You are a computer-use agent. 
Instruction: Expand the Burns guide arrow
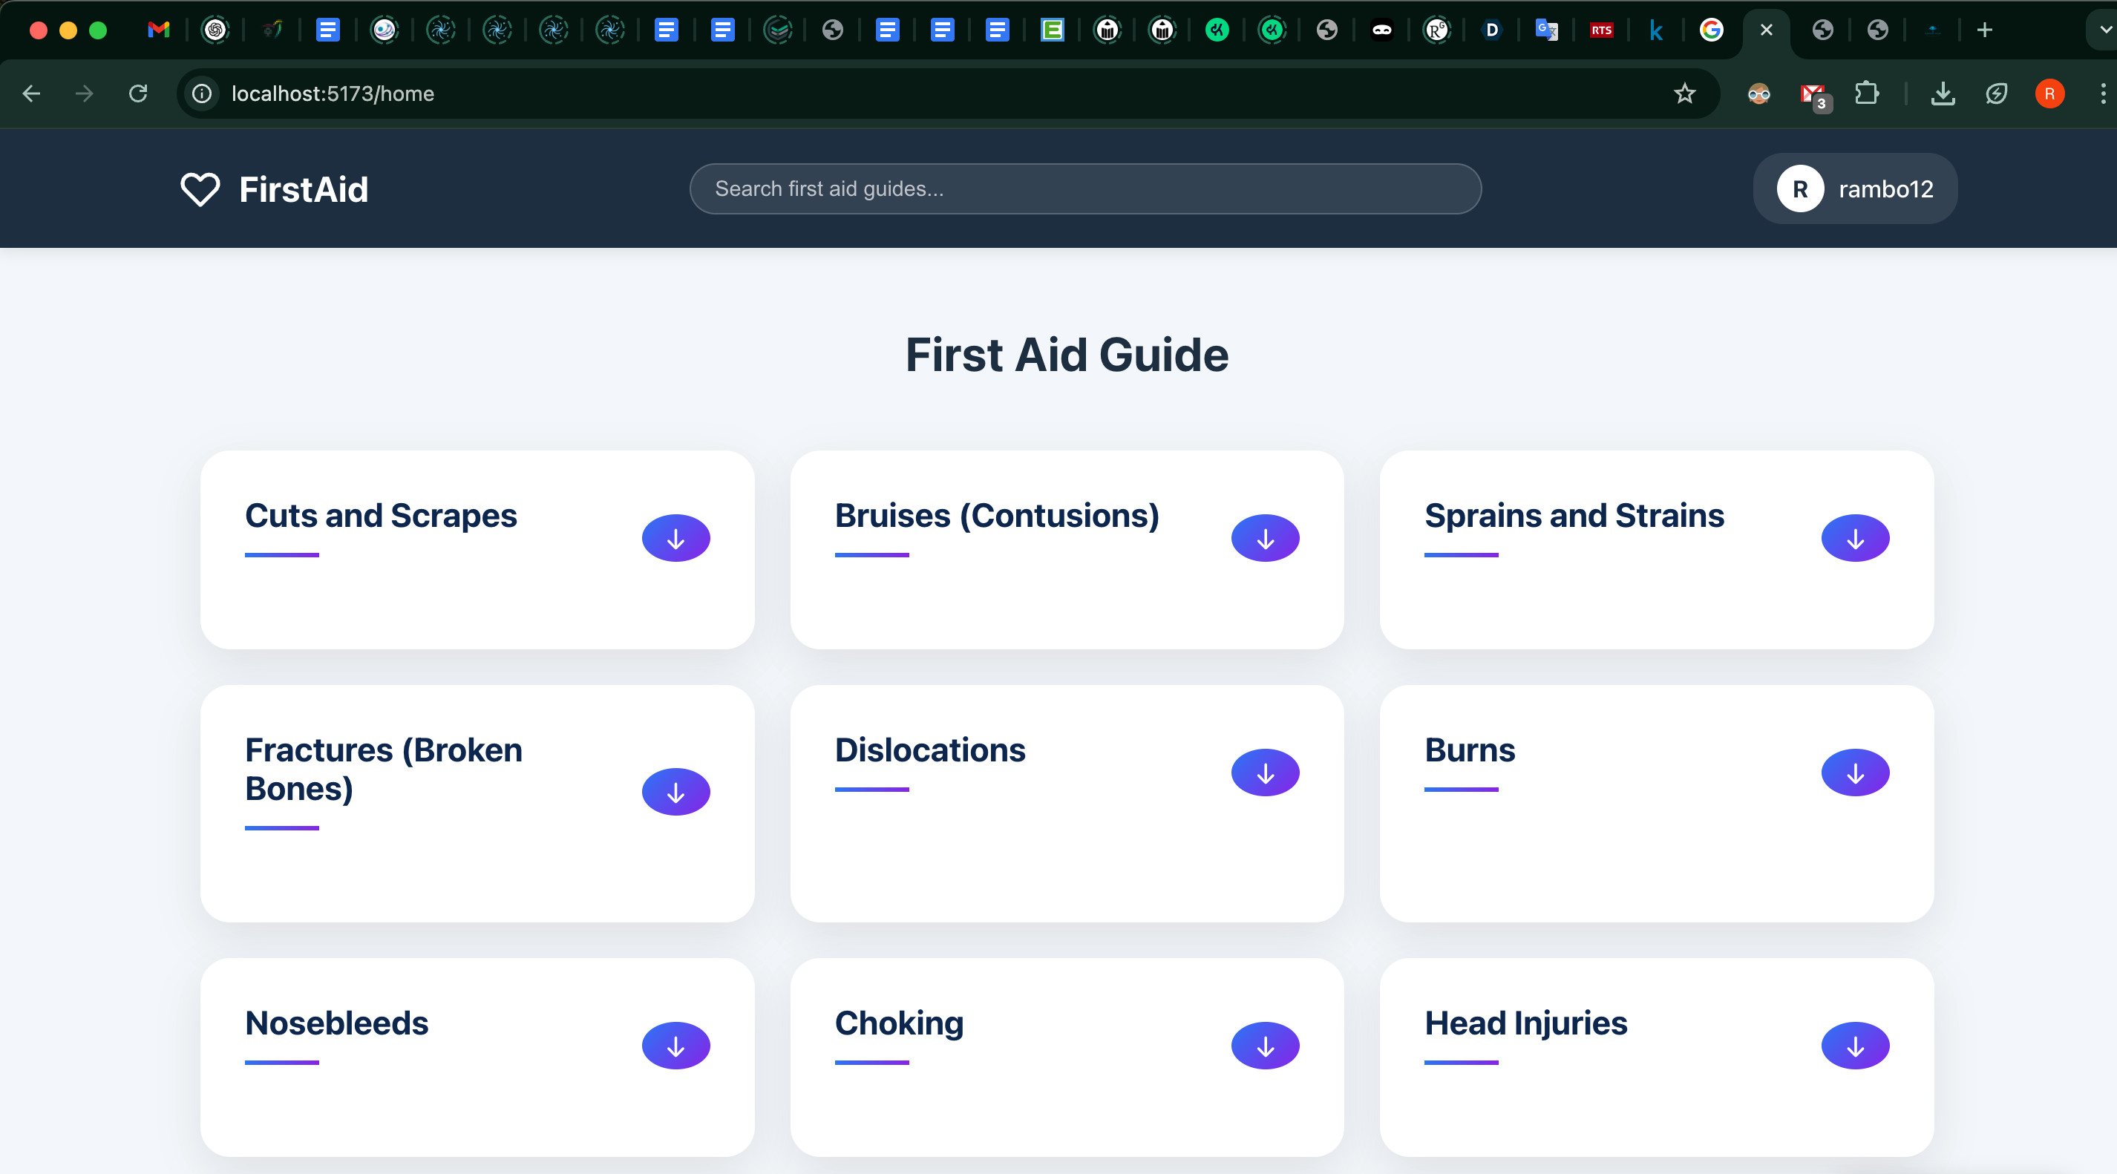coord(1855,773)
